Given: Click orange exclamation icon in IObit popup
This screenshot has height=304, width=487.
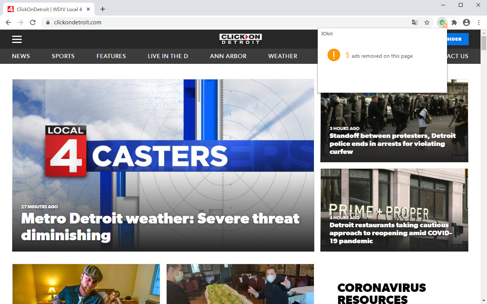Looking at the screenshot, I should [334, 55].
